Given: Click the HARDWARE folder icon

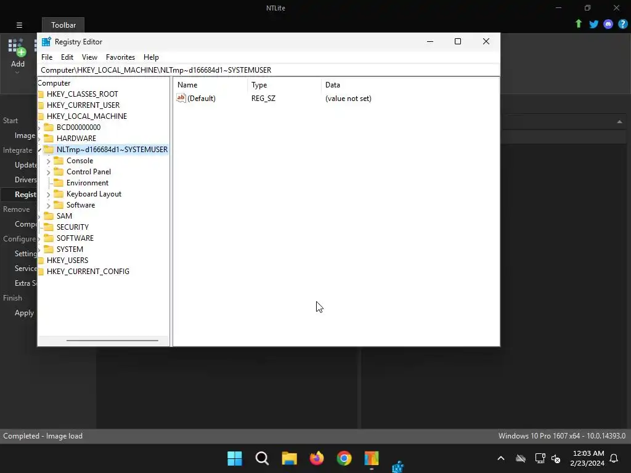Looking at the screenshot, I should click(x=49, y=139).
